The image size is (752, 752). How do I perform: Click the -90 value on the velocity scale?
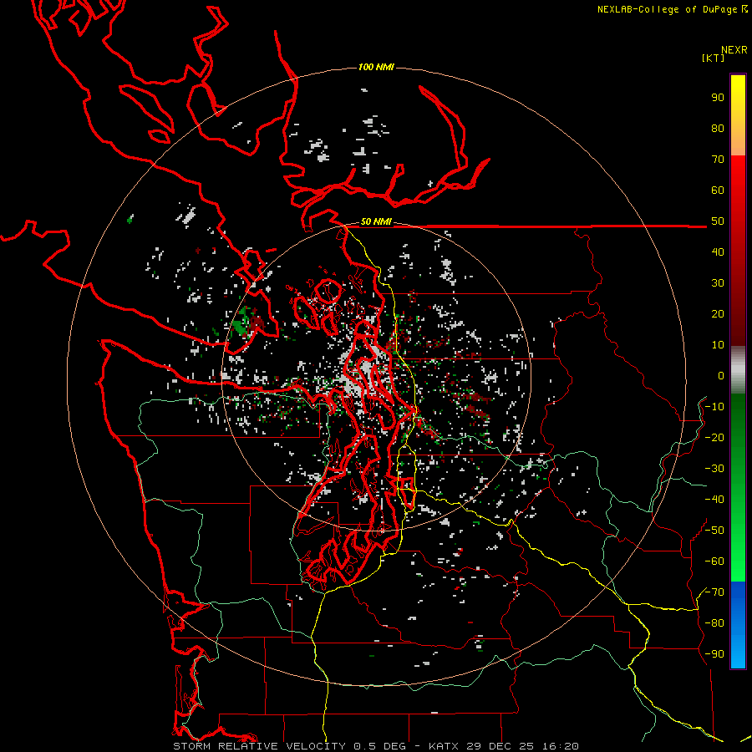(x=714, y=654)
